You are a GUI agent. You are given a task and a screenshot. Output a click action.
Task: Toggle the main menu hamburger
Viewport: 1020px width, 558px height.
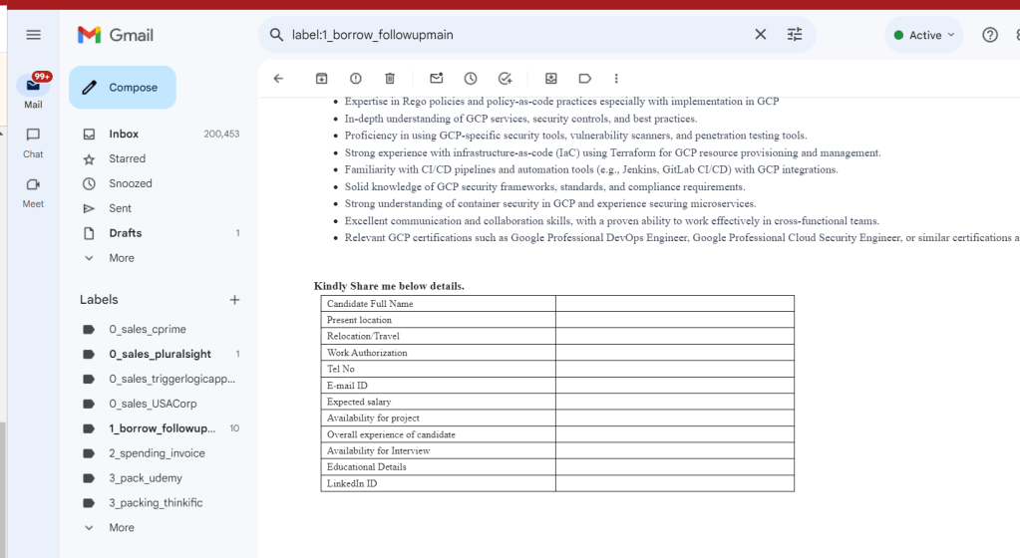click(x=33, y=35)
